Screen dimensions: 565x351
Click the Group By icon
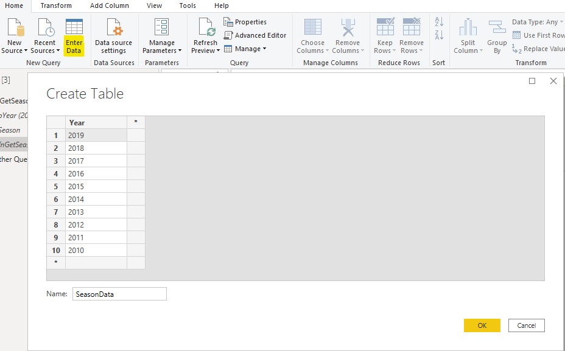point(497,28)
